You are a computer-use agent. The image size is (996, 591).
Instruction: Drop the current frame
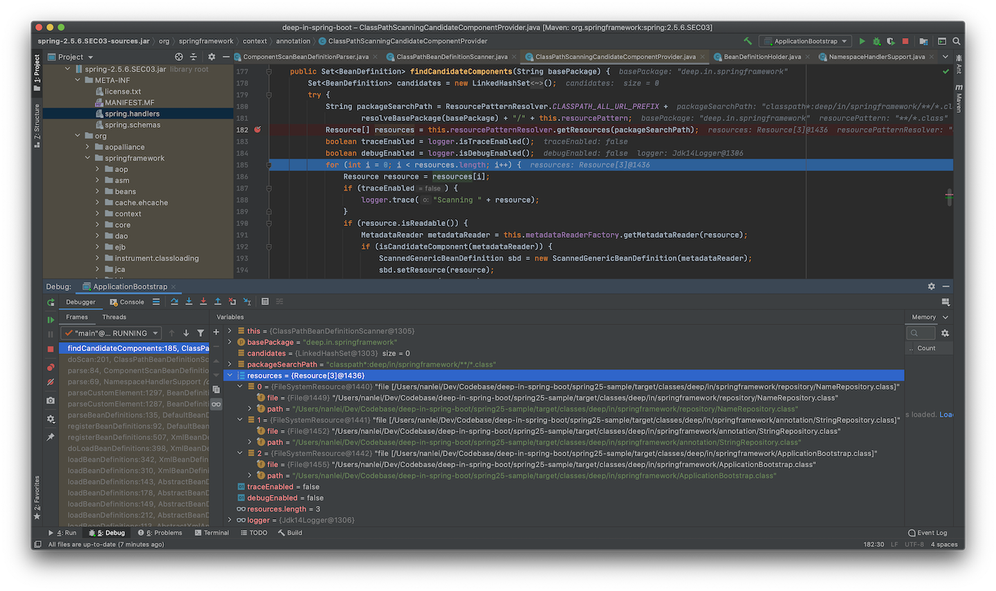pyautogui.click(x=232, y=302)
